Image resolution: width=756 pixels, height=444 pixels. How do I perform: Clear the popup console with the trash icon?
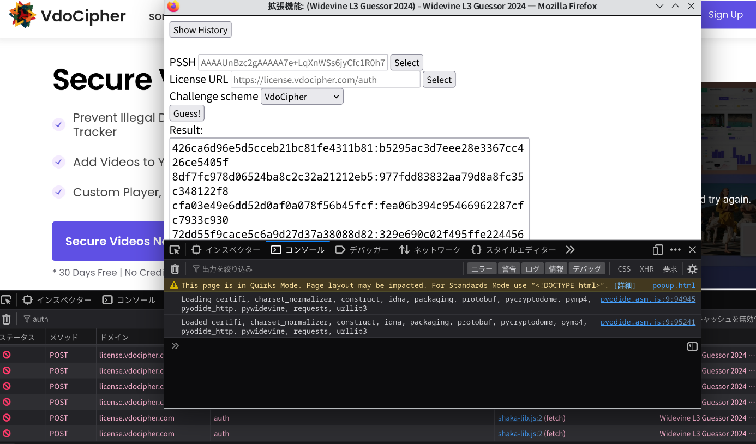(175, 269)
